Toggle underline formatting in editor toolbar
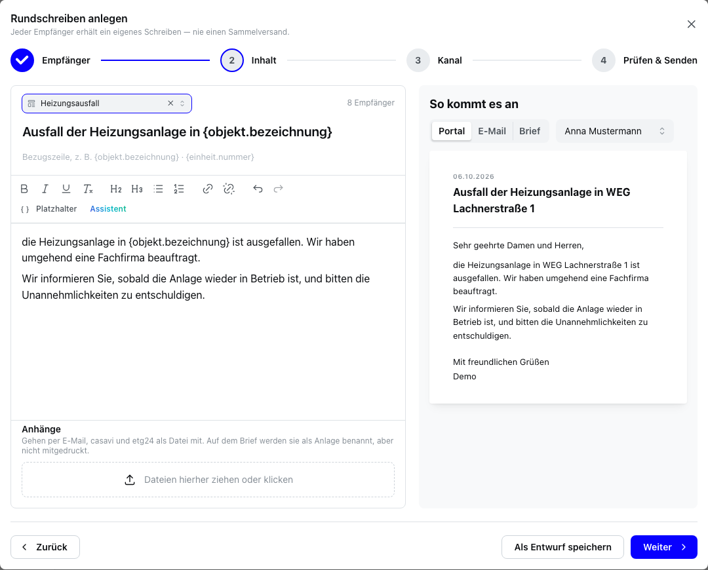Viewport: 708px width, 570px height. coord(66,189)
